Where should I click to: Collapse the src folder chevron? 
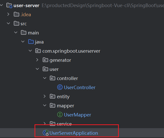click(8, 24)
